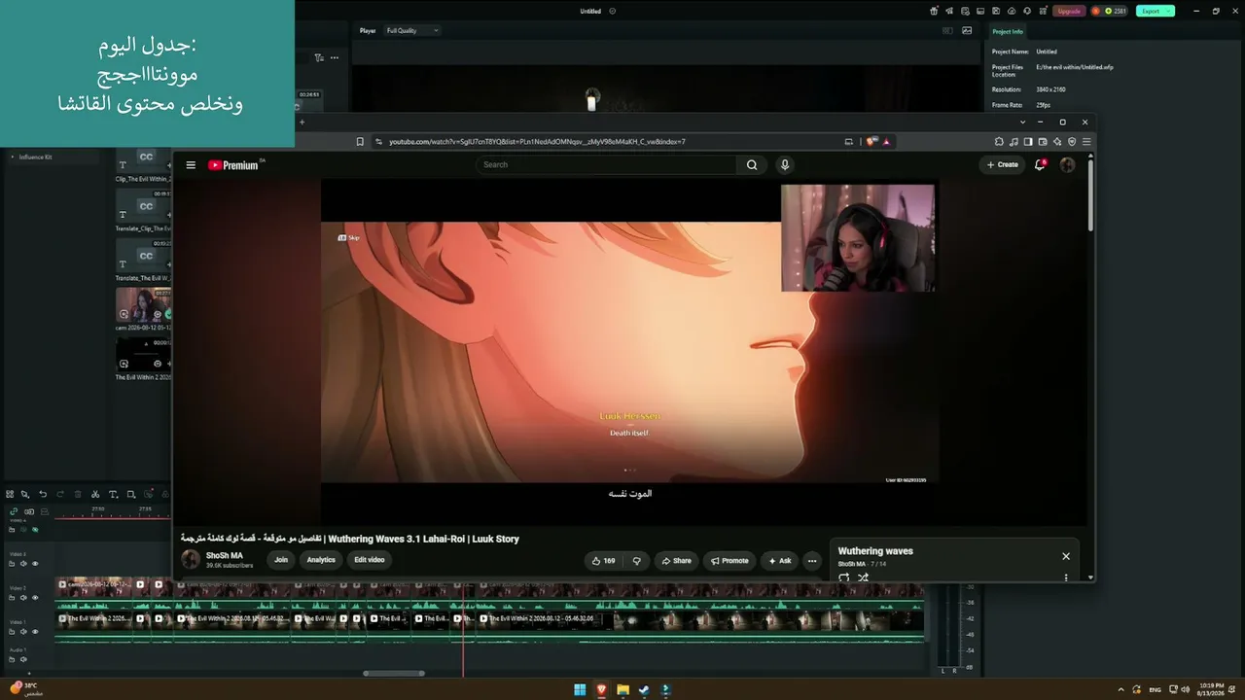This screenshot has height=700, width=1245.
Task: Delete selected clip with trash icon
Action: (x=78, y=494)
